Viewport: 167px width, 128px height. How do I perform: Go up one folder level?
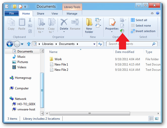[x=29, y=44]
